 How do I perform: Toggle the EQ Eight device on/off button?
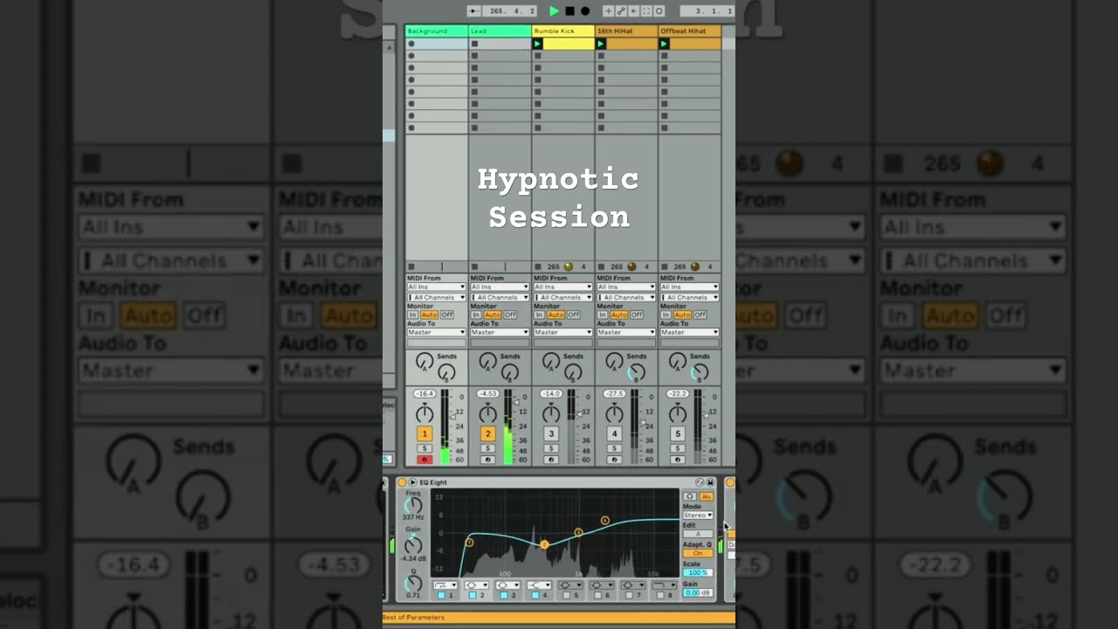(402, 482)
